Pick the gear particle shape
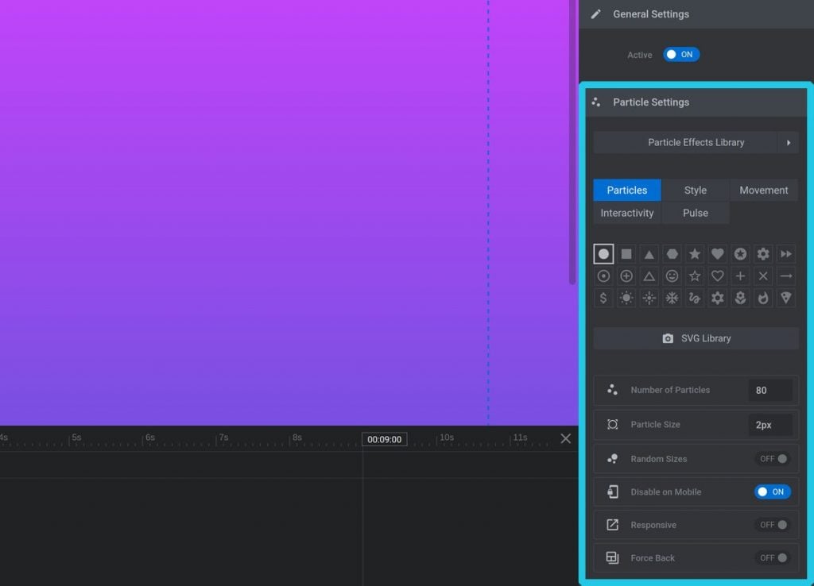Viewport: 814px width, 586px height. (x=762, y=253)
